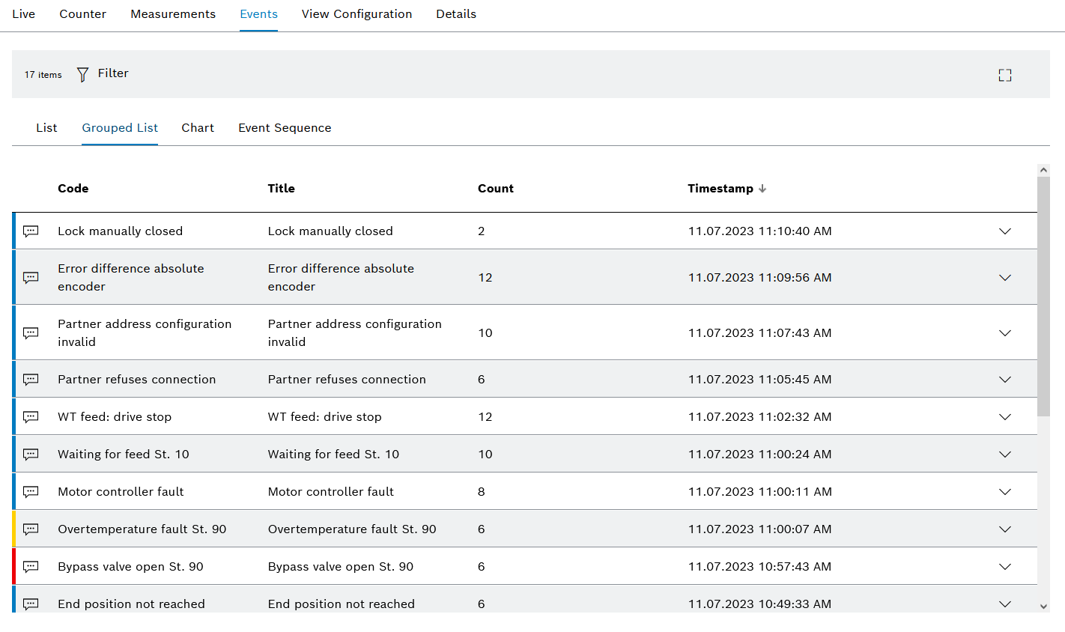Click timestamp 11.07.2023 11:00:24 AM

point(760,455)
